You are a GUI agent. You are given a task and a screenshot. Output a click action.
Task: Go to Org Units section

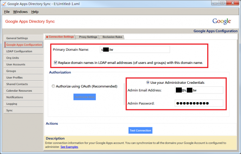[23, 58]
